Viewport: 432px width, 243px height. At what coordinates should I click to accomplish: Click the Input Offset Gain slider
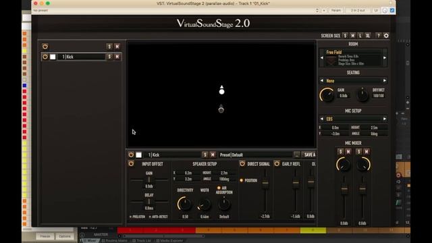point(149,180)
